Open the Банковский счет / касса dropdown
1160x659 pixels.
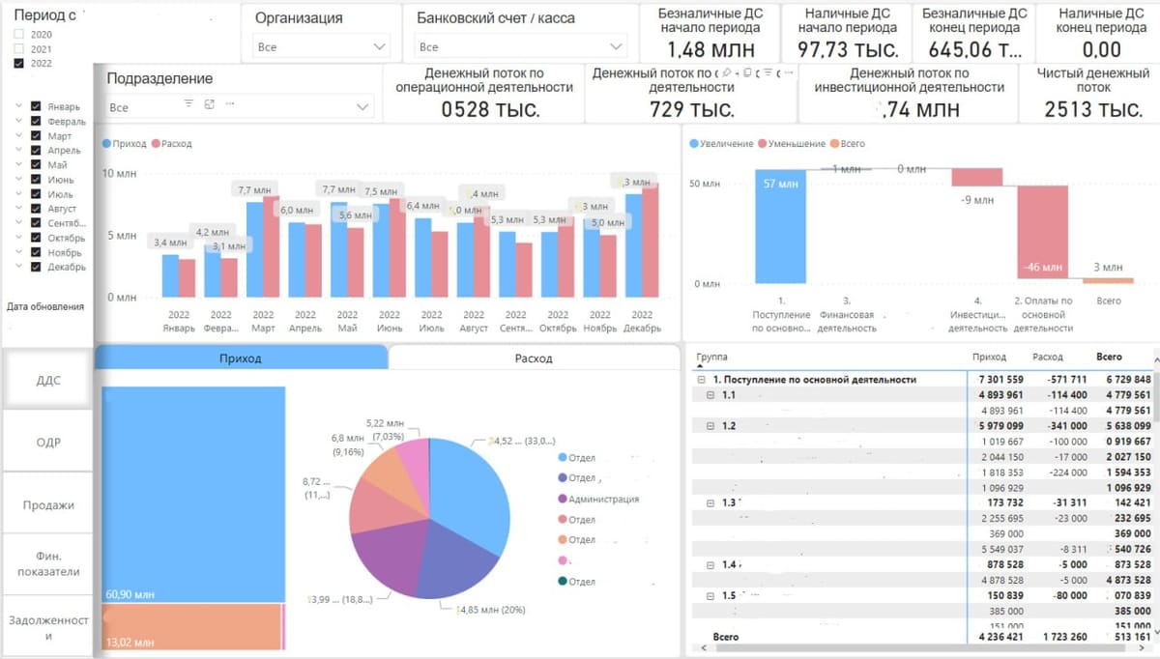(x=521, y=46)
